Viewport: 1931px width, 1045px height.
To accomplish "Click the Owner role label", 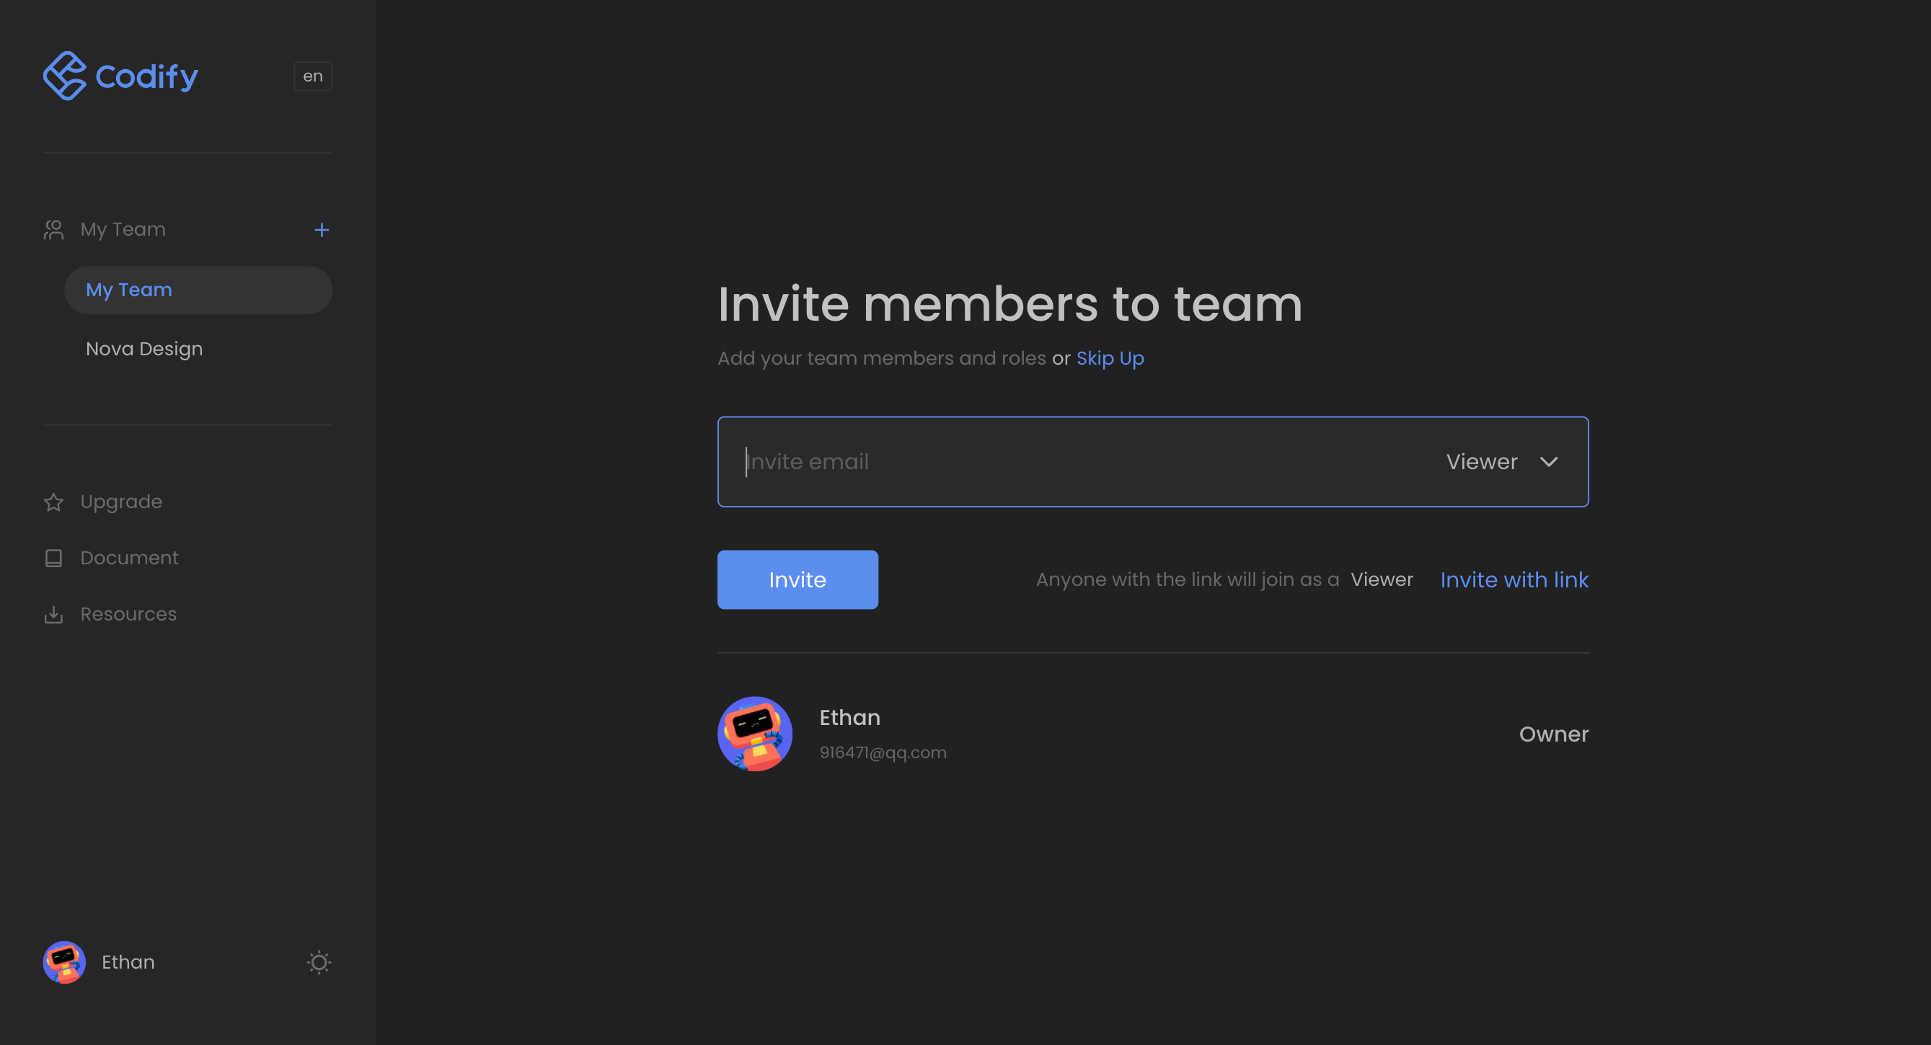I will (x=1553, y=734).
